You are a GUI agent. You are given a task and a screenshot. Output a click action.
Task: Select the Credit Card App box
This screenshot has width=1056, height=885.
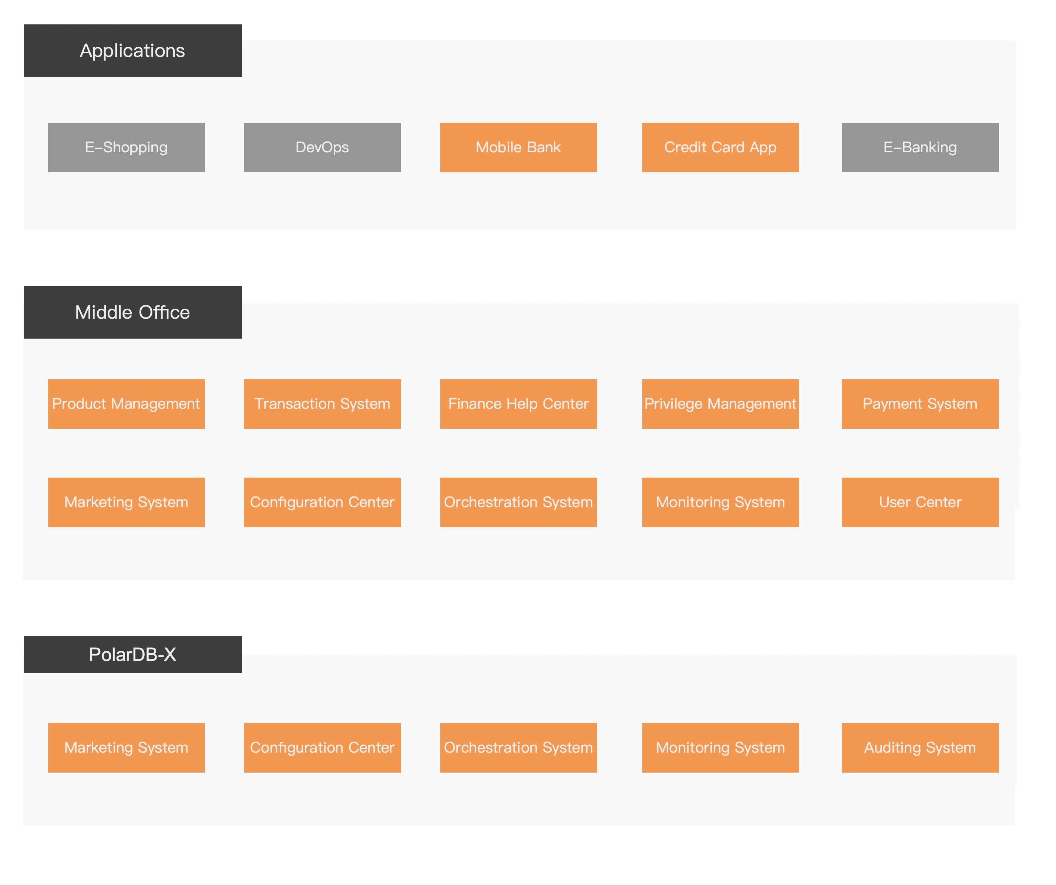[x=720, y=147]
